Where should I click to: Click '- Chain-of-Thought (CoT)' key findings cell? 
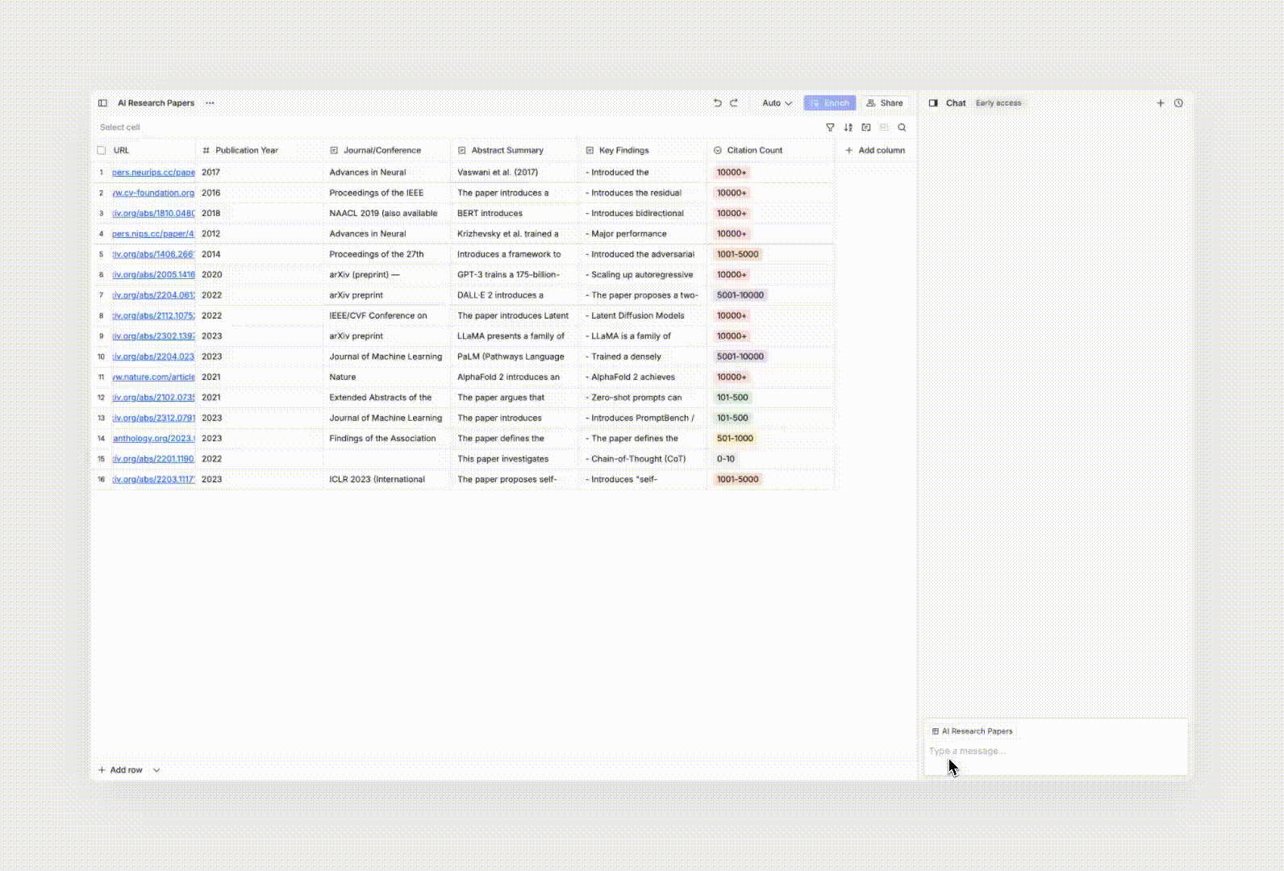643,459
